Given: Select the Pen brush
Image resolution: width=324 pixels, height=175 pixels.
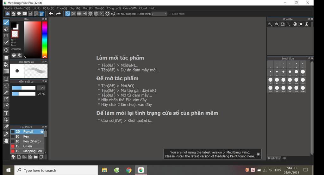Looking at the screenshot, I should 27,136.
